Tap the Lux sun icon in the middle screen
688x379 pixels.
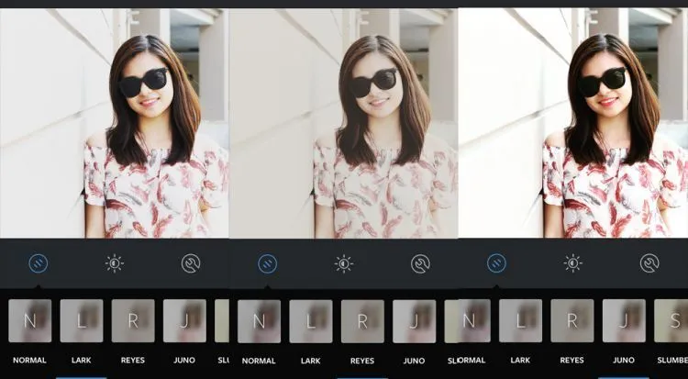point(344,264)
